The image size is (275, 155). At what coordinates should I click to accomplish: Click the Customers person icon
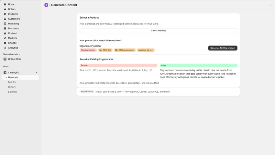point(5,19)
